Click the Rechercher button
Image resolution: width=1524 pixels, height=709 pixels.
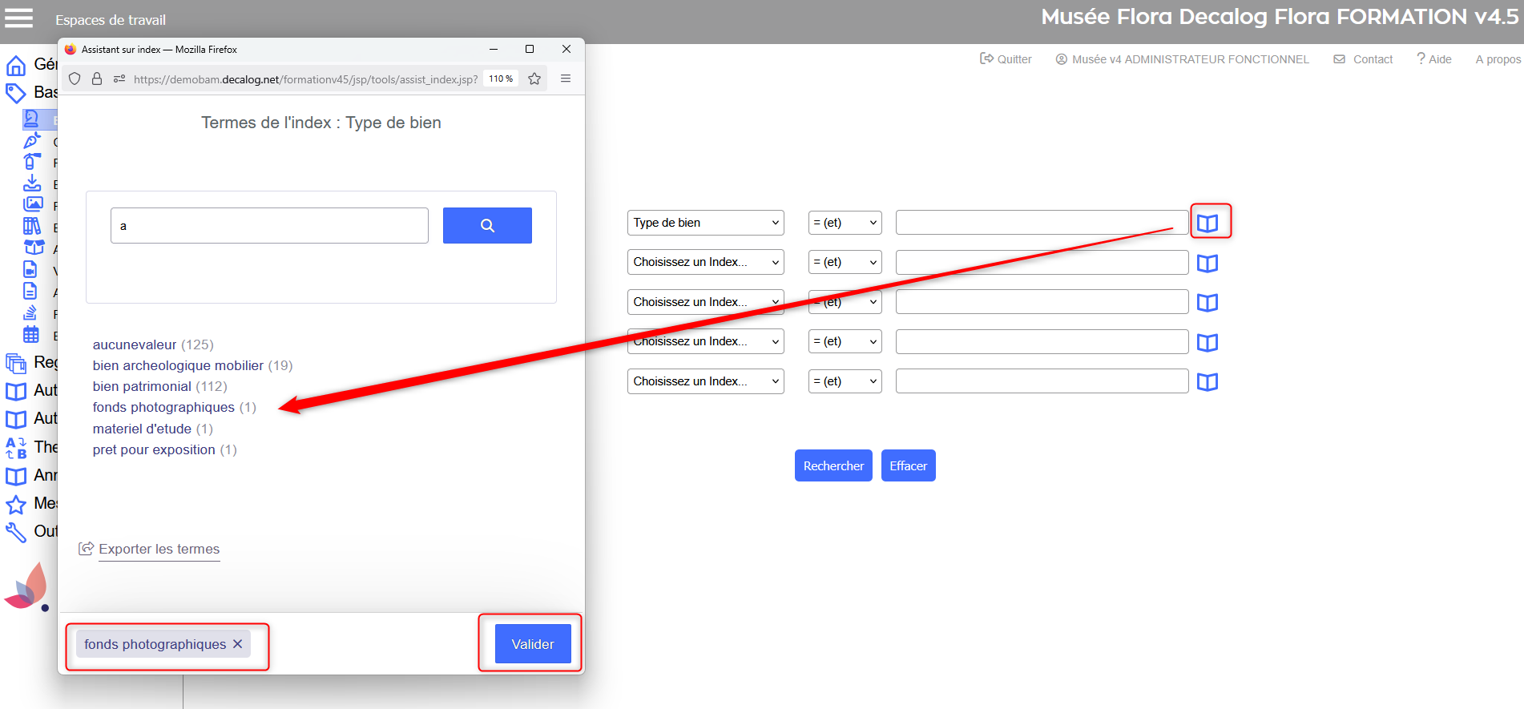coord(833,465)
